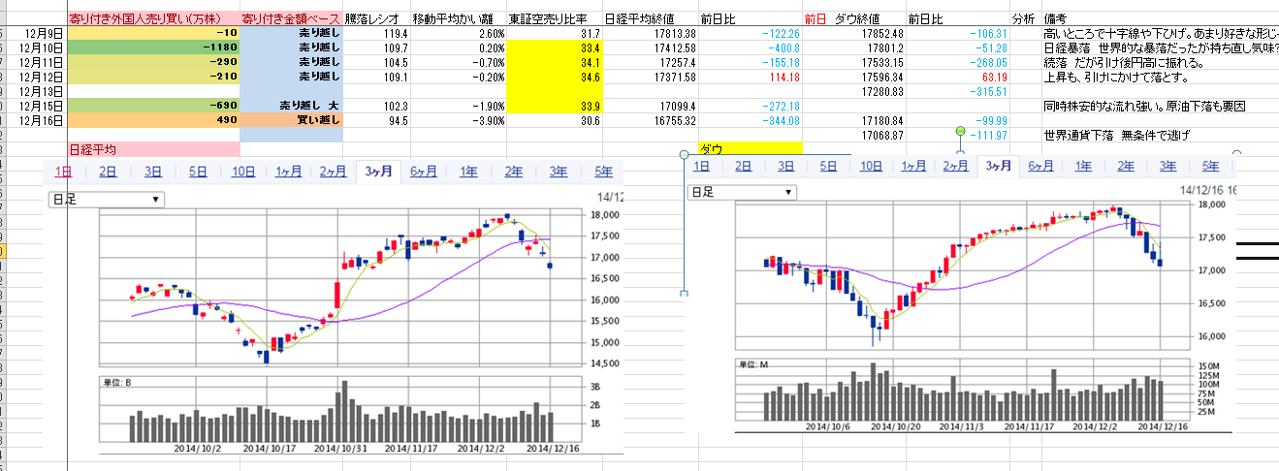Viewport: 1279px width, 471px height.
Task: Click top-left resize handle of Dow chart
Action: [x=687, y=153]
